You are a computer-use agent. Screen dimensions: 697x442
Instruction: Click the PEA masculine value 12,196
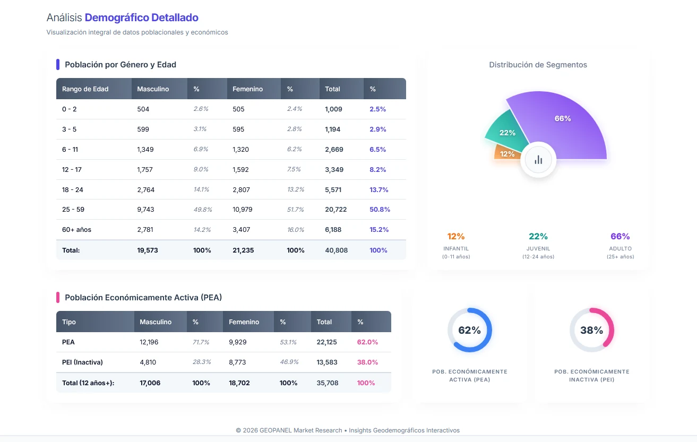tap(149, 342)
